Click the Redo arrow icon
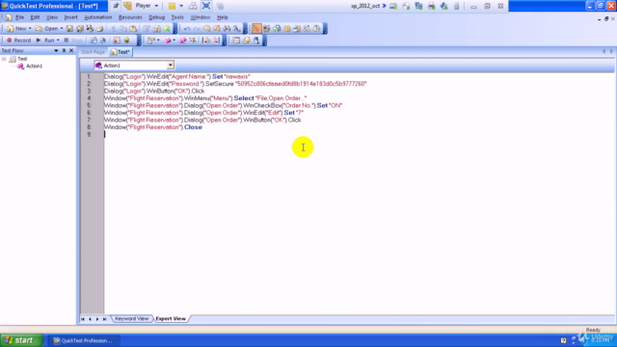The width and height of the screenshot is (617, 347). (197, 28)
